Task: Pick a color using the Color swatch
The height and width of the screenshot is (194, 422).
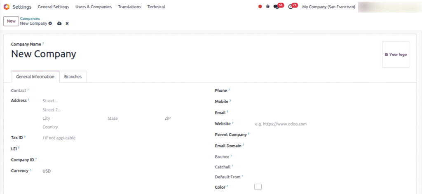Action: 258,187
